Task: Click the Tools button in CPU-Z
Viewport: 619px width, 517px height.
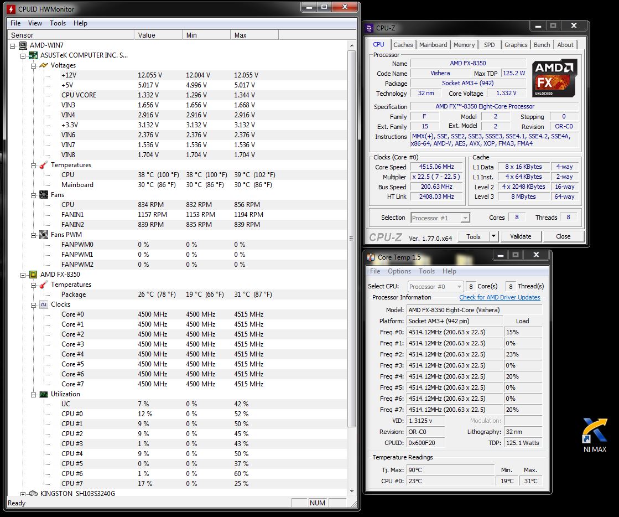Action: (474, 236)
